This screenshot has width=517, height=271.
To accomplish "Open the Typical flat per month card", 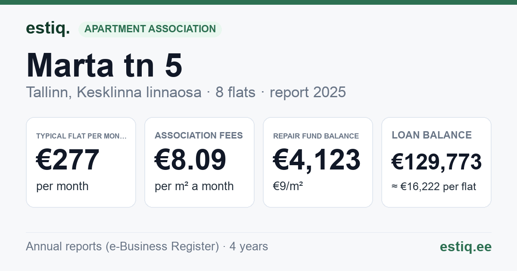I will pyautogui.click(x=81, y=162).
